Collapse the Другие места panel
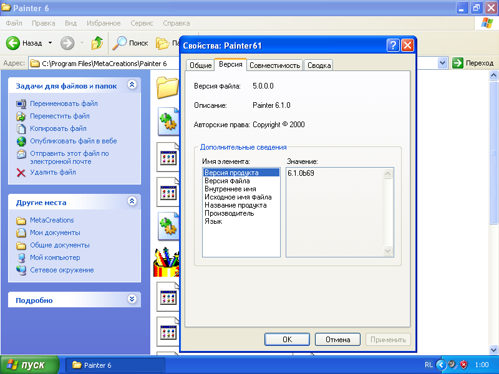Image resolution: width=499 pixels, height=374 pixels. click(x=132, y=202)
